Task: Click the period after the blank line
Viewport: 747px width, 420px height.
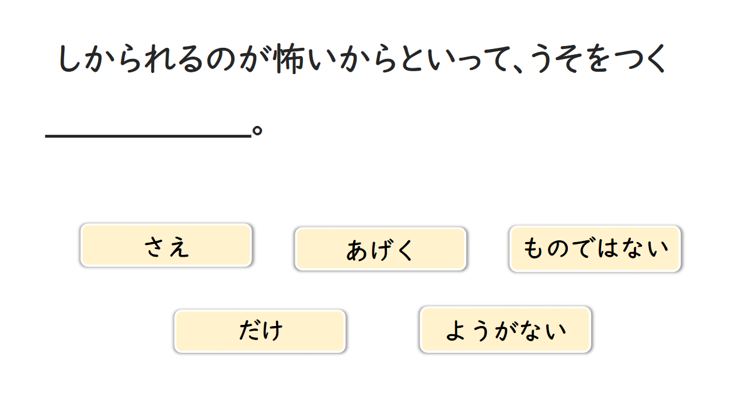Action: pyautogui.click(x=257, y=130)
